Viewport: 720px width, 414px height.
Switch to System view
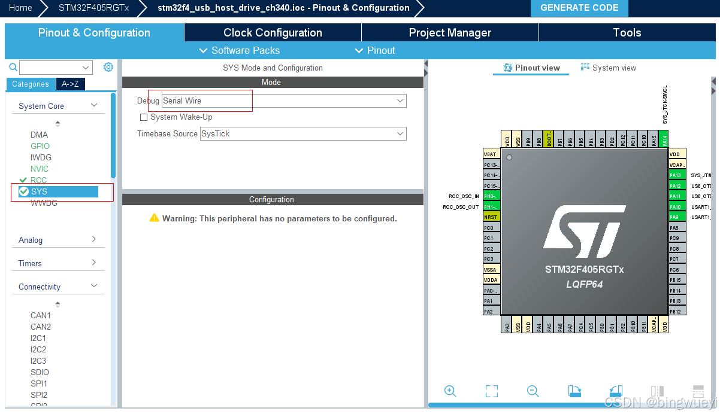tap(608, 68)
